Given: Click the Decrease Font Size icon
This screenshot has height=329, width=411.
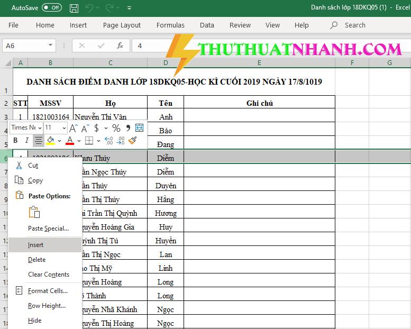Looking at the screenshot, I should click(x=85, y=128).
